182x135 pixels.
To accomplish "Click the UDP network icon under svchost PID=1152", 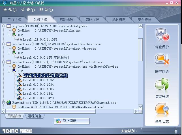I will (x=14, y=71).
